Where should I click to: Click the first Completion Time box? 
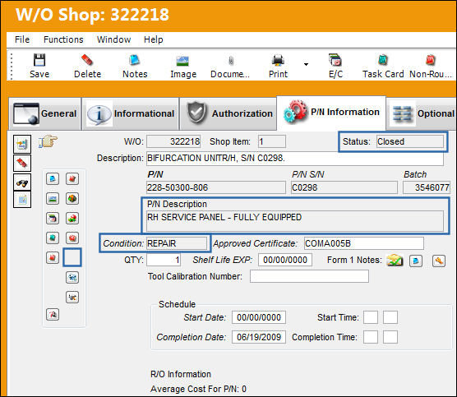tap(371, 337)
